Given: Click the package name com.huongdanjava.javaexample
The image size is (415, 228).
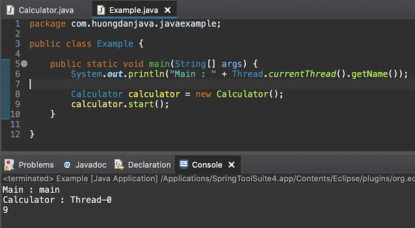Looking at the screenshot, I should tap(144, 24).
